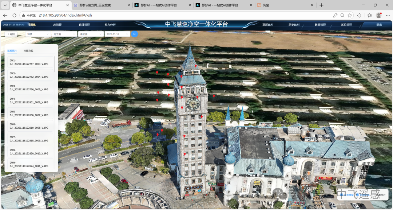The width and height of the screenshot is (393, 210).
Task: Open the password key icon
Action: 335,15
